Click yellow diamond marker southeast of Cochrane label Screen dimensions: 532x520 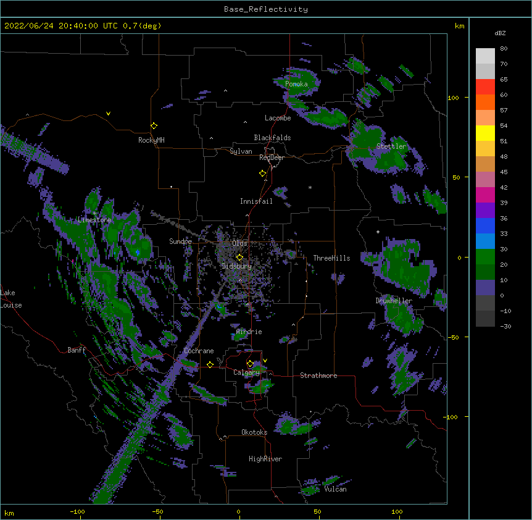210,364
